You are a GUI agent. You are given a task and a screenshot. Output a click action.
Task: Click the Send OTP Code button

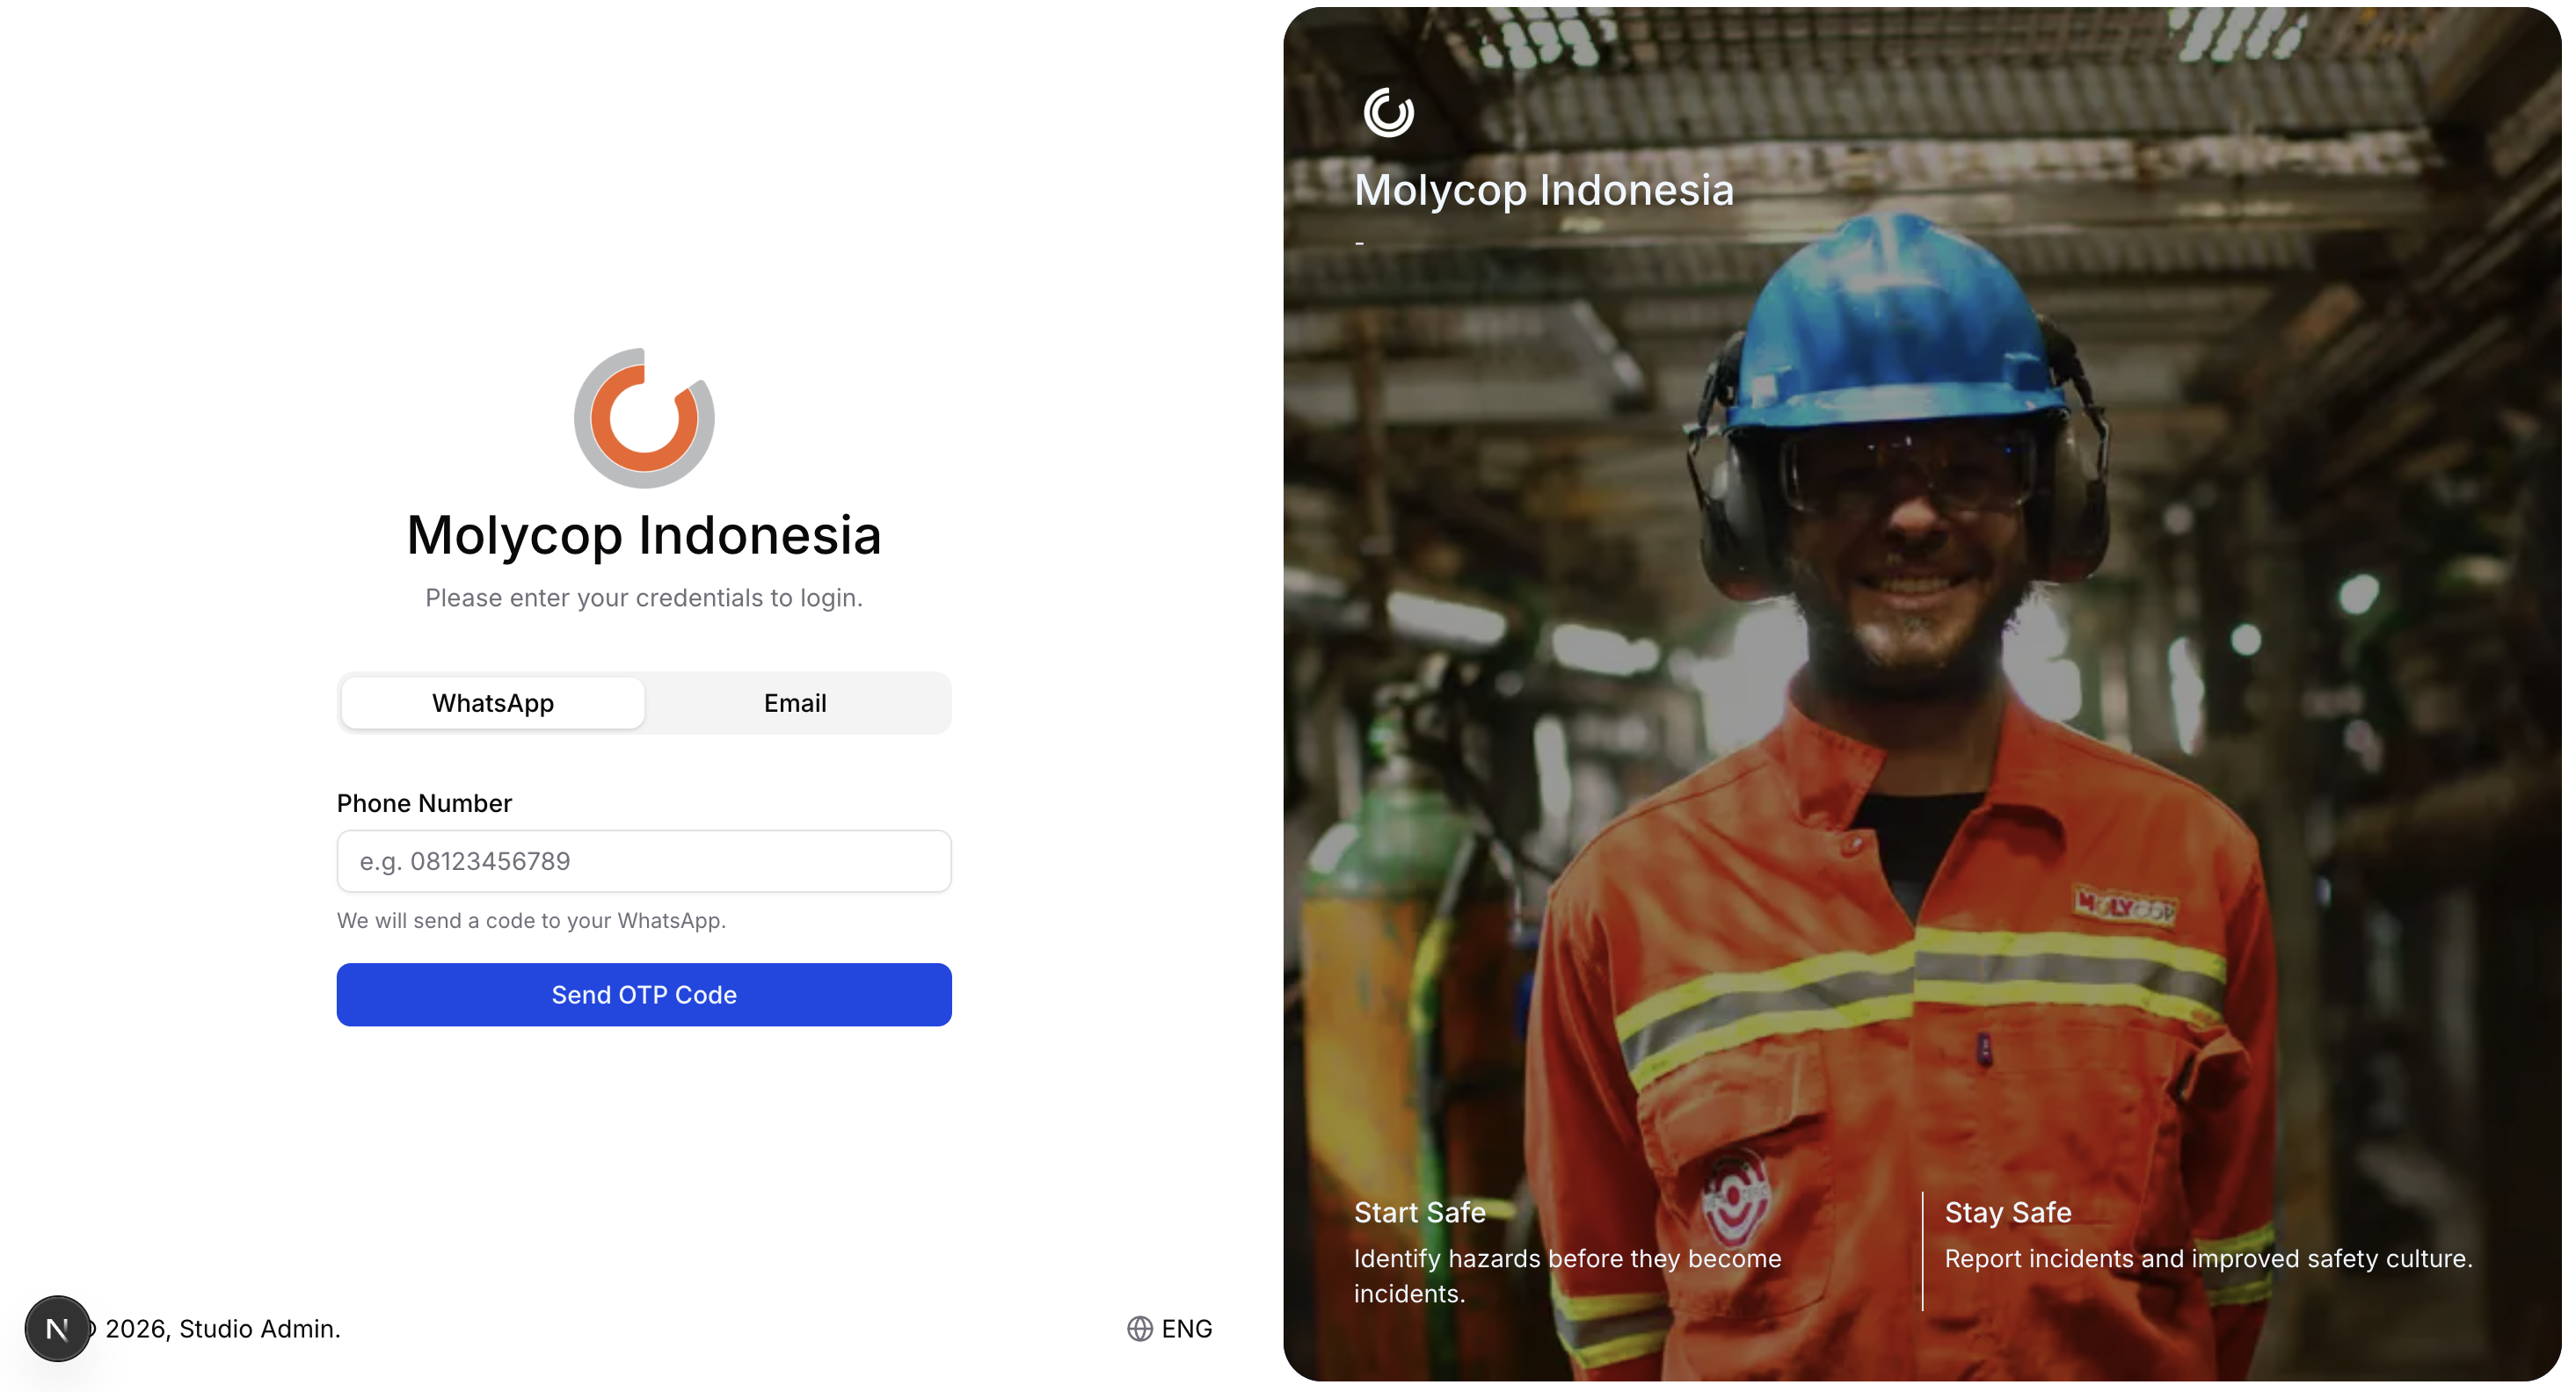[644, 994]
